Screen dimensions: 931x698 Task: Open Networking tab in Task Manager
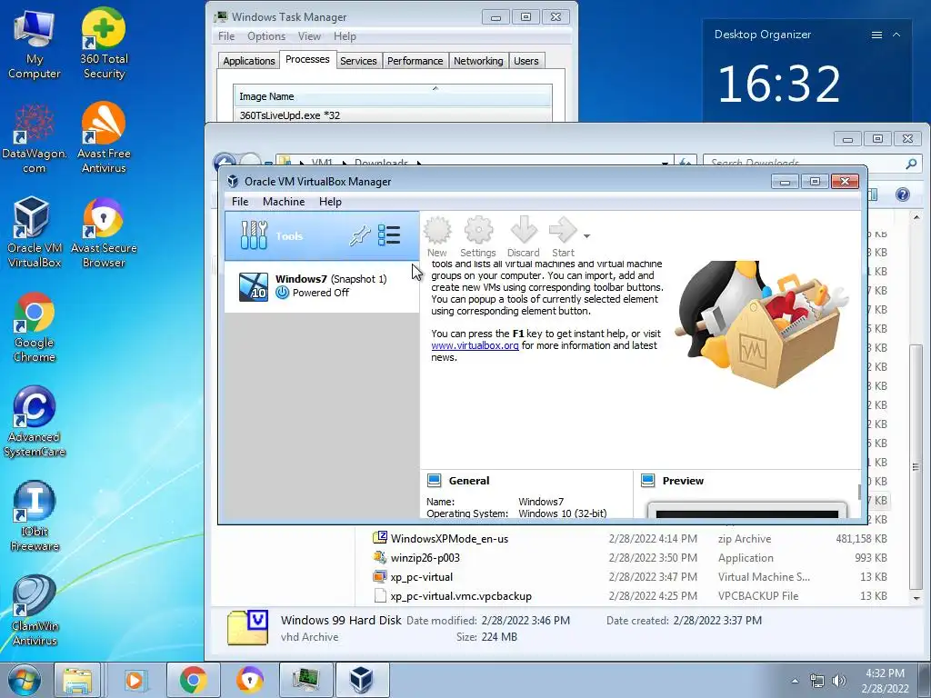(x=478, y=61)
